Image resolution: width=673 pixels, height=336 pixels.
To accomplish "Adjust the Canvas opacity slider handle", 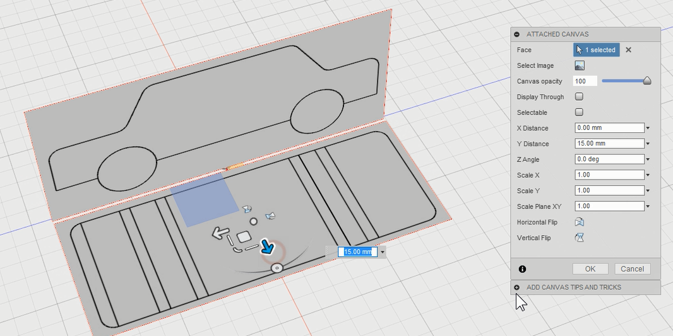I will pos(647,81).
